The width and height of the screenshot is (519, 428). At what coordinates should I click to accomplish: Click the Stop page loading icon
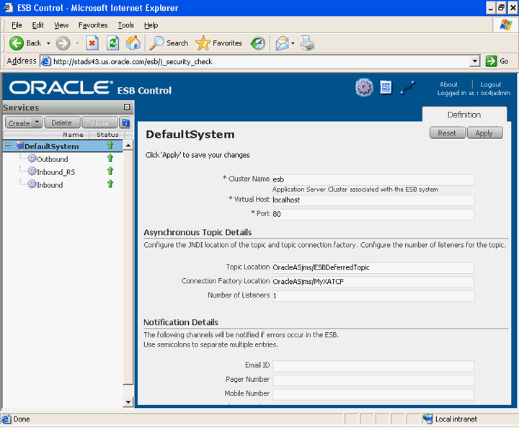pos(92,43)
